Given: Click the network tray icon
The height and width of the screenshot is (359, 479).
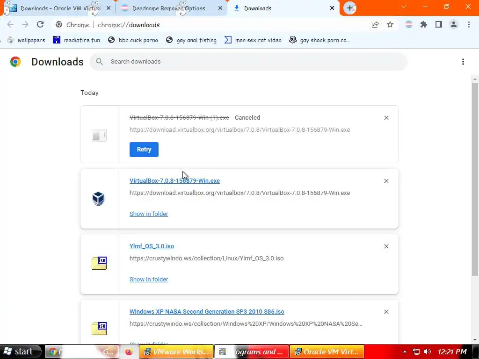Looking at the screenshot, I should [x=416, y=352].
